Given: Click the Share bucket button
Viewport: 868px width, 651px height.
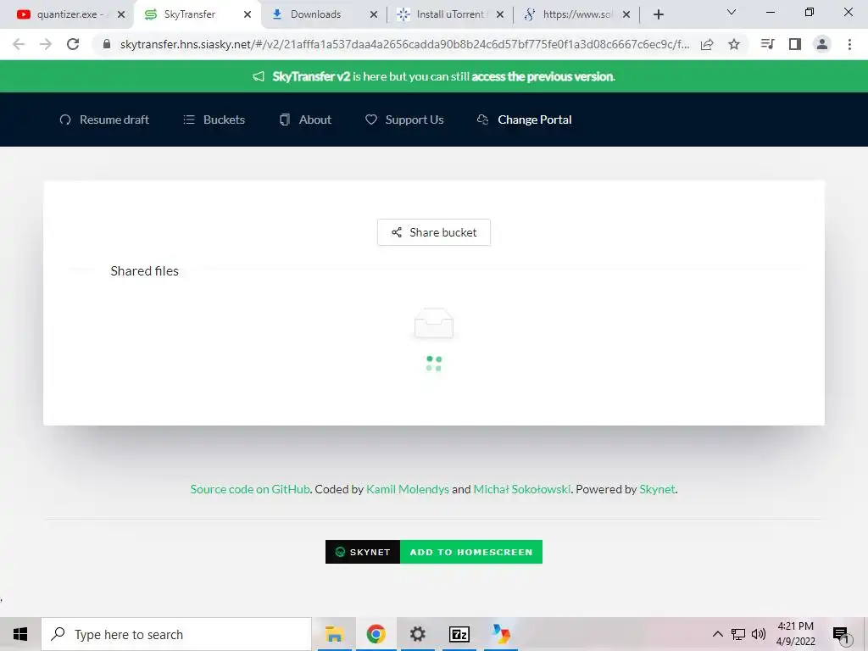Looking at the screenshot, I should [x=434, y=232].
